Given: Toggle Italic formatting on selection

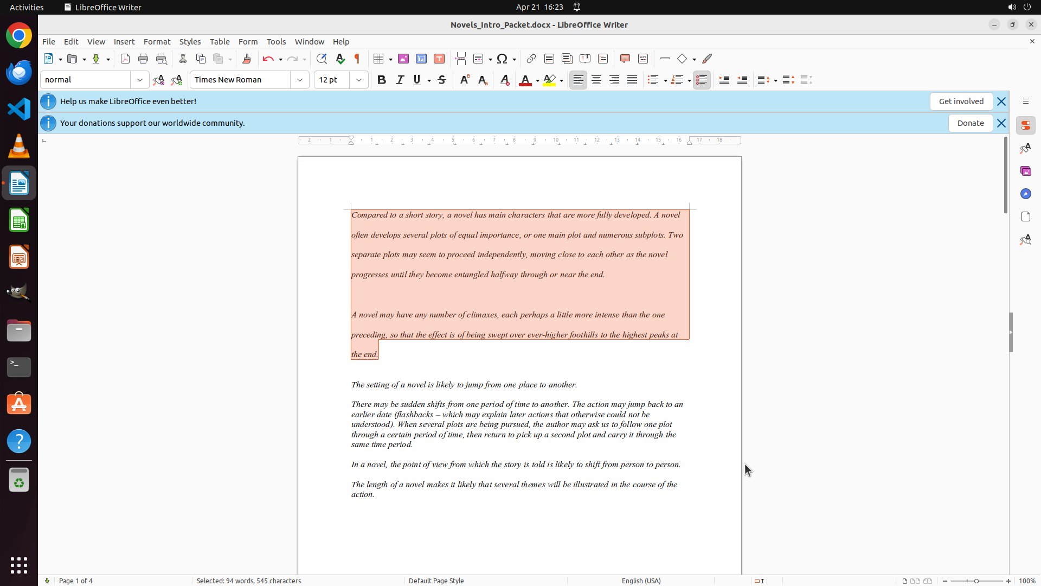Looking at the screenshot, I should (400, 80).
